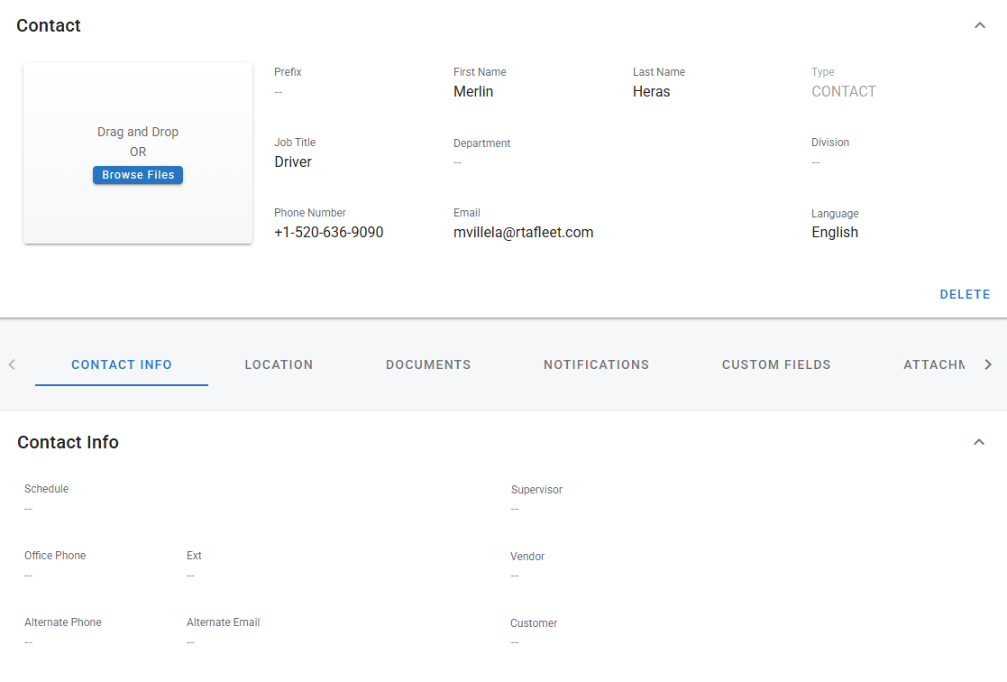The image size is (1007, 682).
Task: Switch to the LOCATION tab
Action: pyautogui.click(x=279, y=364)
